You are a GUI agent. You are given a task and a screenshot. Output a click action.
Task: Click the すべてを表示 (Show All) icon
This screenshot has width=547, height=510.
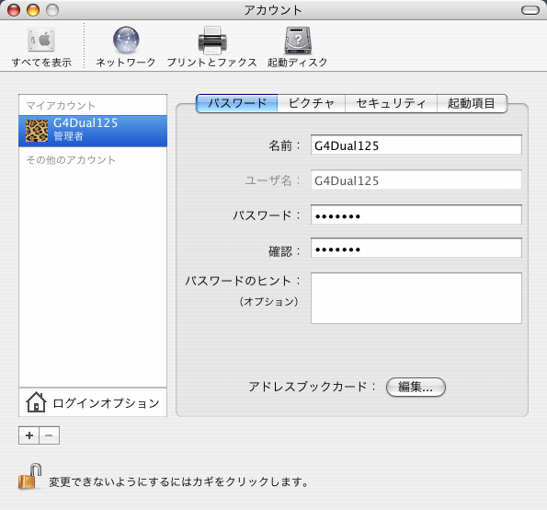pos(41,40)
